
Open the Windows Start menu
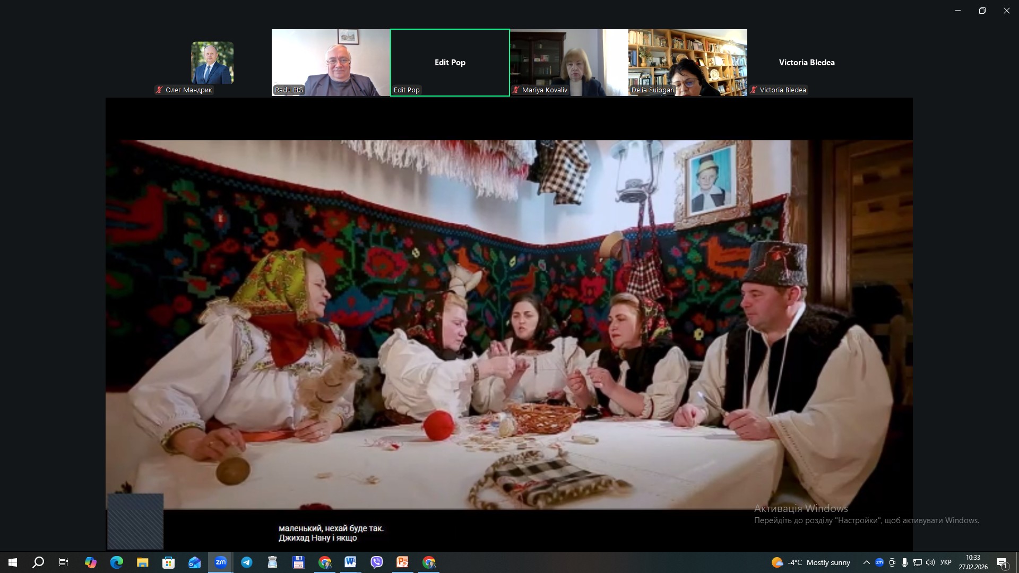[13, 562]
